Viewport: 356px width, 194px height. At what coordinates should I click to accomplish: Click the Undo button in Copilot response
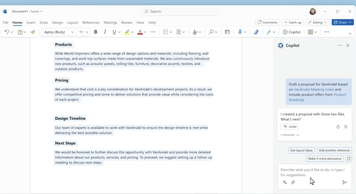[290, 127]
